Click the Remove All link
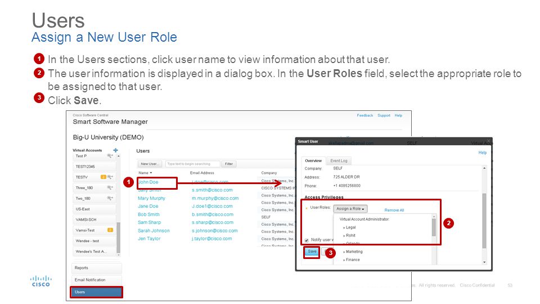 (394, 210)
